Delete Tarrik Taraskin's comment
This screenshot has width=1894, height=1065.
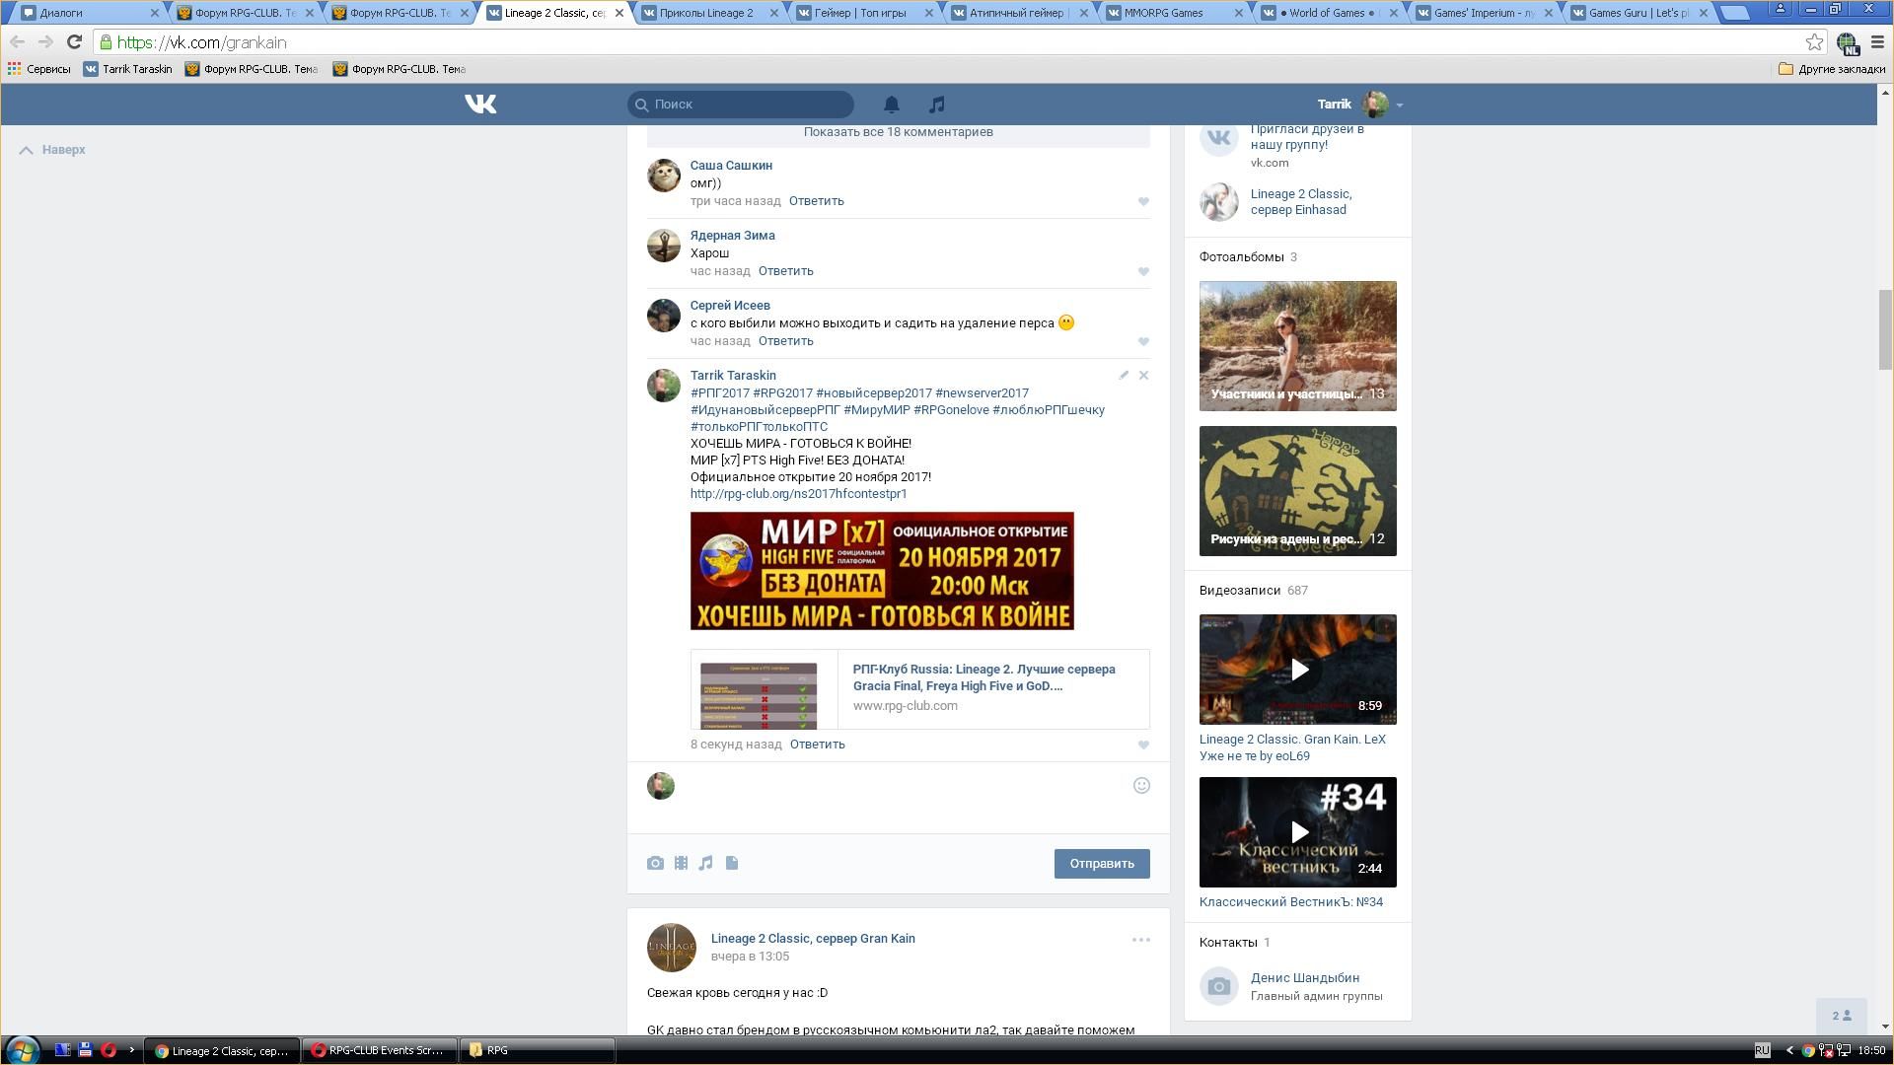coord(1143,376)
